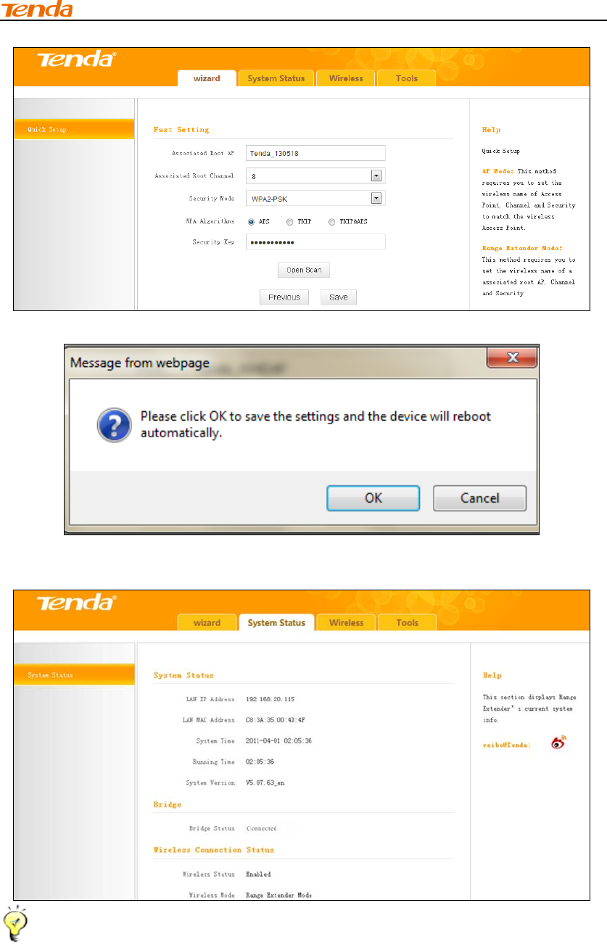Go to wizard tab in lower screenshot
This screenshot has height=945, width=607.
click(x=207, y=622)
